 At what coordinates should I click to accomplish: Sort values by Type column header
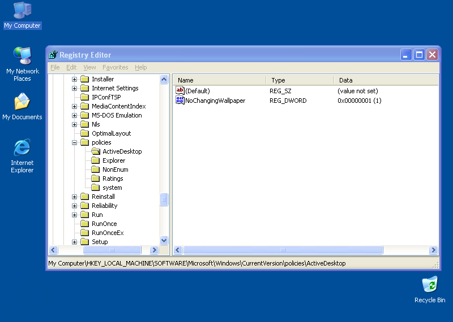(x=300, y=80)
